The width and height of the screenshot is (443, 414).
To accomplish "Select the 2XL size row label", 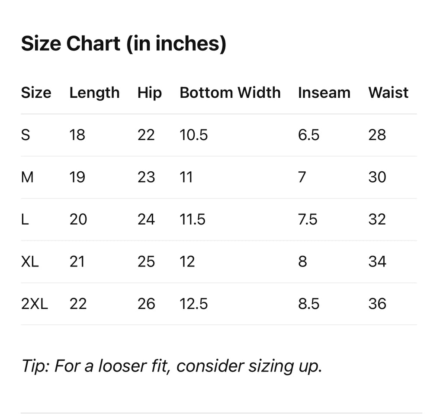I will (x=34, y=304).
